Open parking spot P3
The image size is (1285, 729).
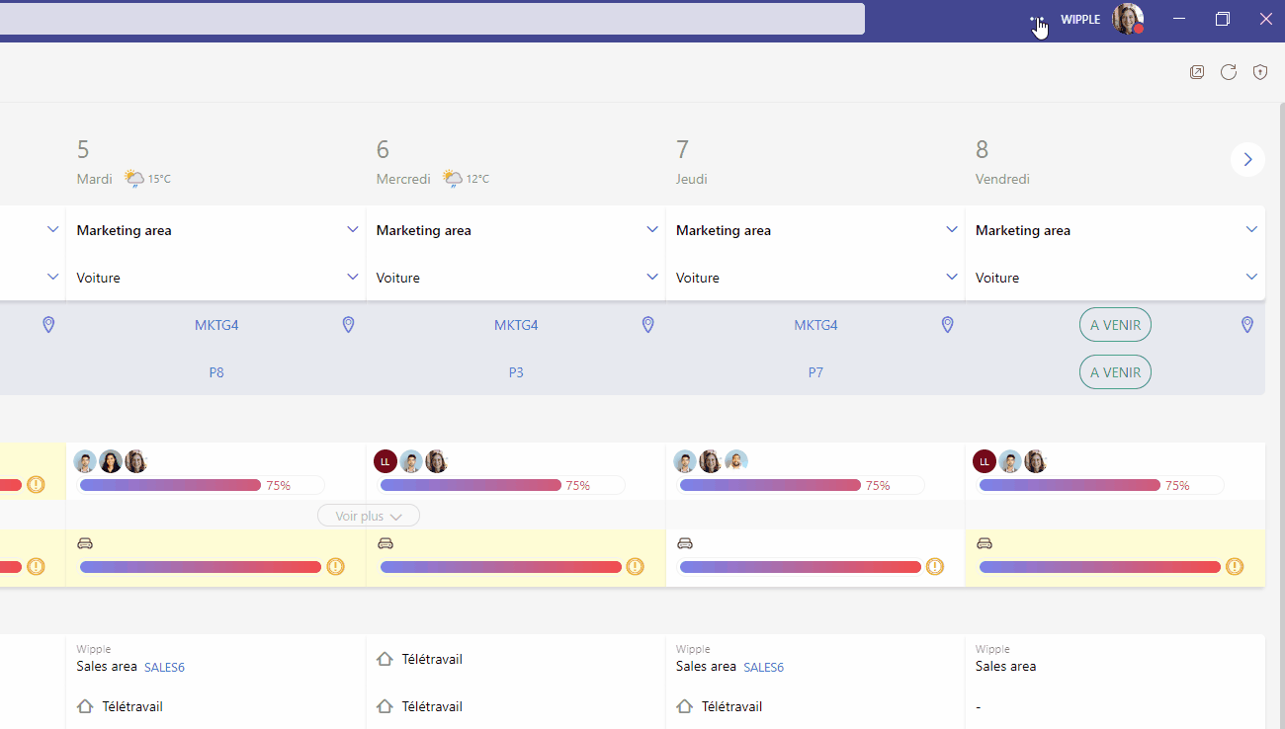pos(516,372)
